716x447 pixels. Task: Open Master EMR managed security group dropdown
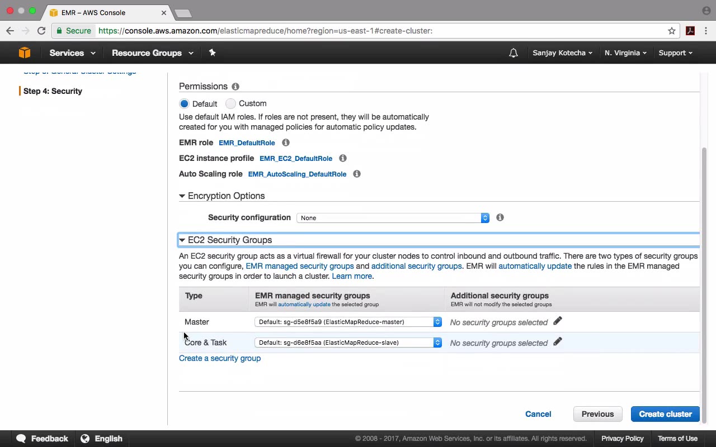pyautogui.click(x=348, y=322)
